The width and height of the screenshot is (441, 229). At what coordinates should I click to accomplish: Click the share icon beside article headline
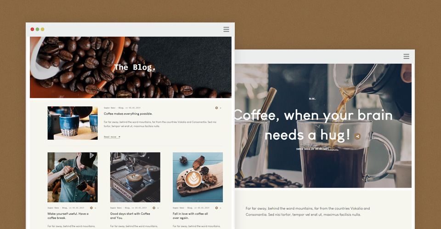tap(357, 136)
